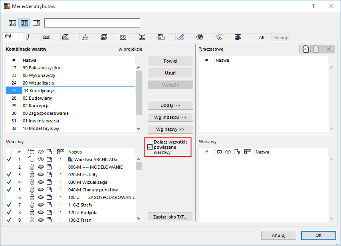Click up arrow of left Warstwy list
341x246 pixels.
139,159
